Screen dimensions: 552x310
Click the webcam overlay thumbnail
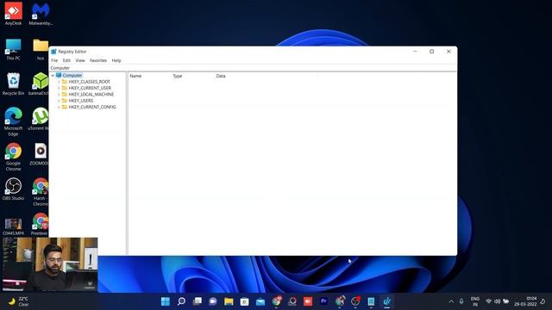point(50,264)
